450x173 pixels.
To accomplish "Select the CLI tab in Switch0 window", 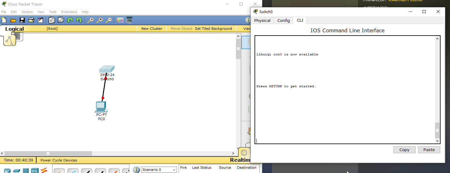I will click(300, 20).
